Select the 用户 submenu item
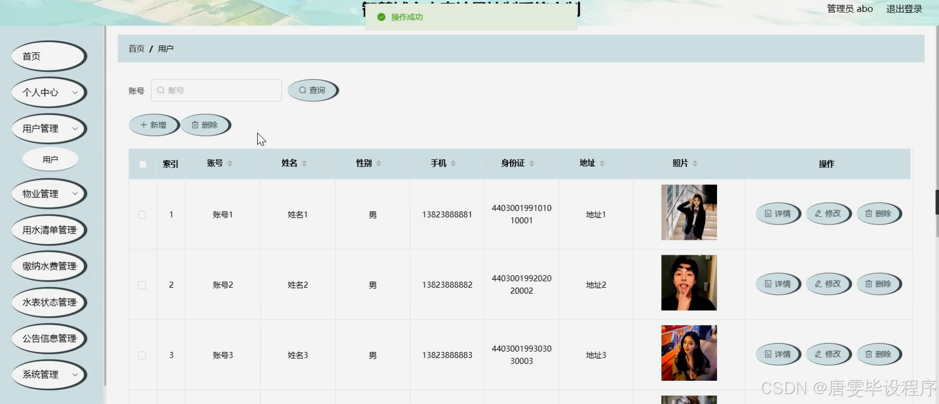 pos(50,160)
